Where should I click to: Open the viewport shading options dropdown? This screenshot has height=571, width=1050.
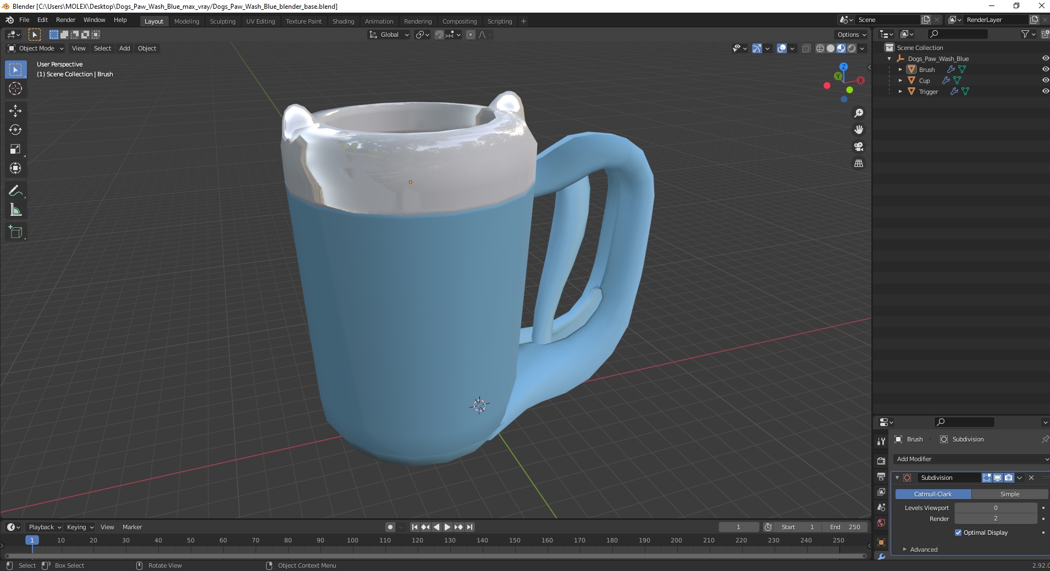pyautogui.click(x=863, y=48)
